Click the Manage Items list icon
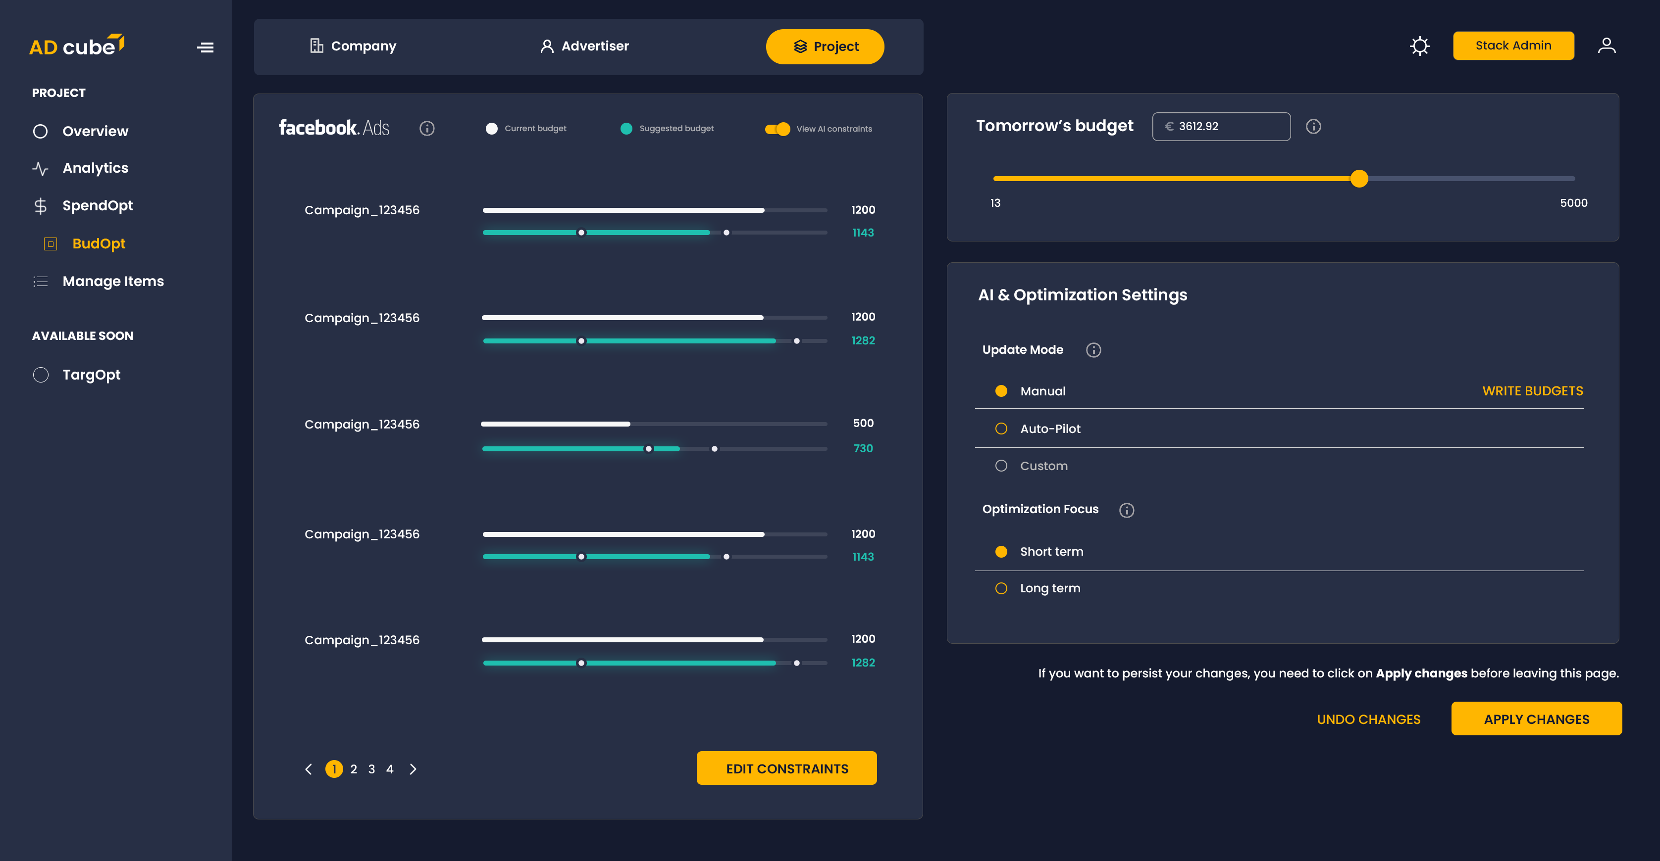This screenshot has height=861, width=1660. coord(40,282)
